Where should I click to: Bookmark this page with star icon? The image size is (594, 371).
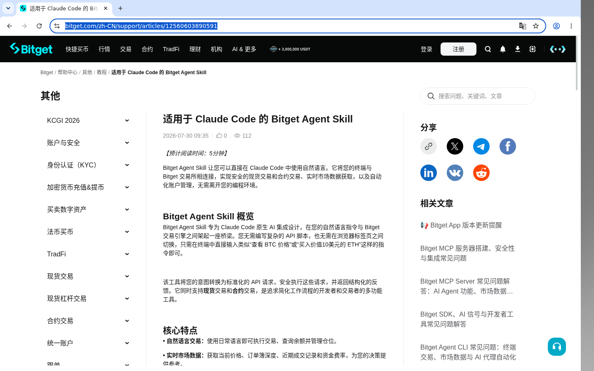click(x=536, y=26)
